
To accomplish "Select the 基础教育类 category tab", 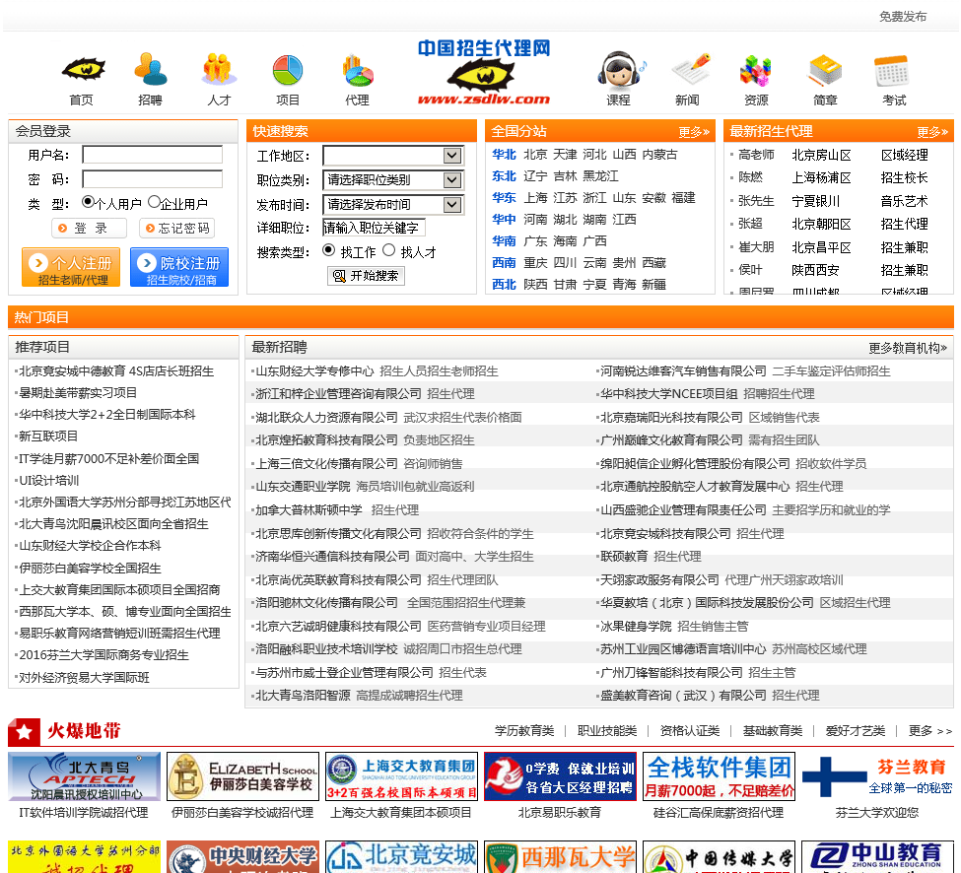I will click(773, 731).
